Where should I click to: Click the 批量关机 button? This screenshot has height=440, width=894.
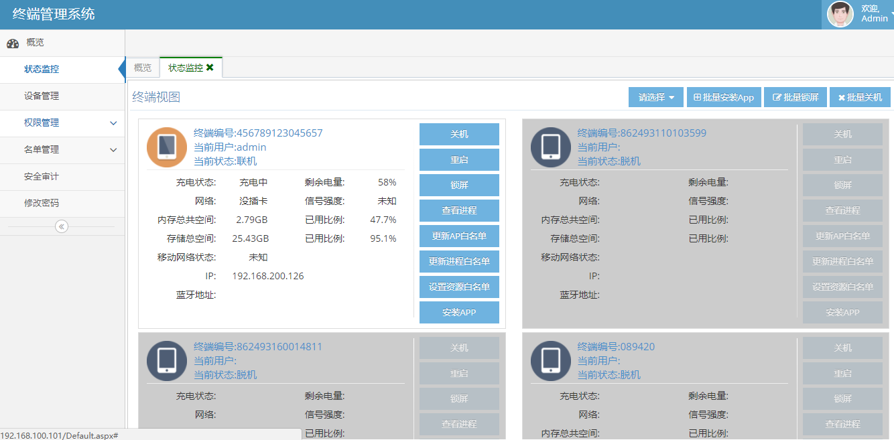point(860,97)
